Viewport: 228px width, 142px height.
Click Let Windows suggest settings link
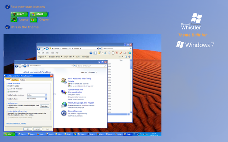tap(78, 114)
